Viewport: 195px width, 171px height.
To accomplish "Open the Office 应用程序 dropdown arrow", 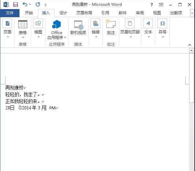I will (x=65, y=37).
